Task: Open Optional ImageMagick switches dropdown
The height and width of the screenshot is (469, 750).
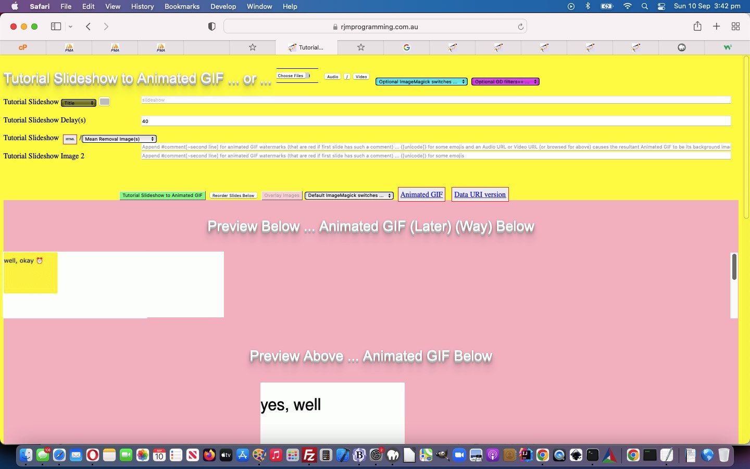Action: click(421, 82)
